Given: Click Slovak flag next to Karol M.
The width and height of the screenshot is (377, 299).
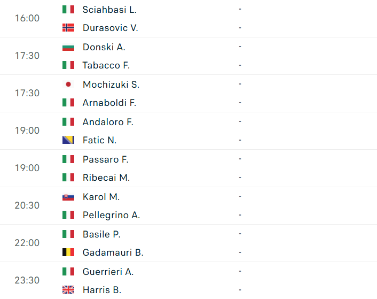Looking at the screenshot, I should tap(68, 197).
